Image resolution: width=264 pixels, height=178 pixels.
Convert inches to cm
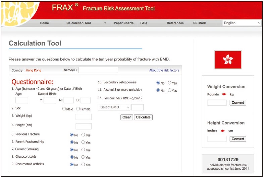point(238,139)
